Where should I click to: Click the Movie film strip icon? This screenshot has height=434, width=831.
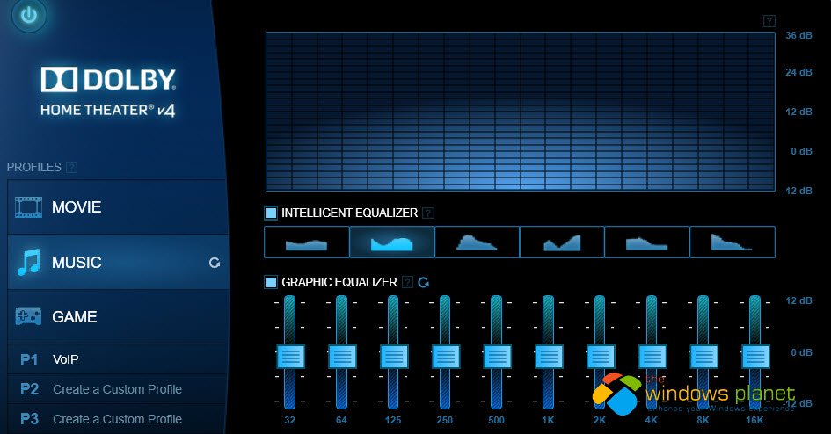pos(29,207)
